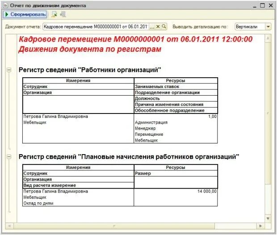Screen dimensions: 277x235
Task: Click value 14 000,00
Action: 207,191
